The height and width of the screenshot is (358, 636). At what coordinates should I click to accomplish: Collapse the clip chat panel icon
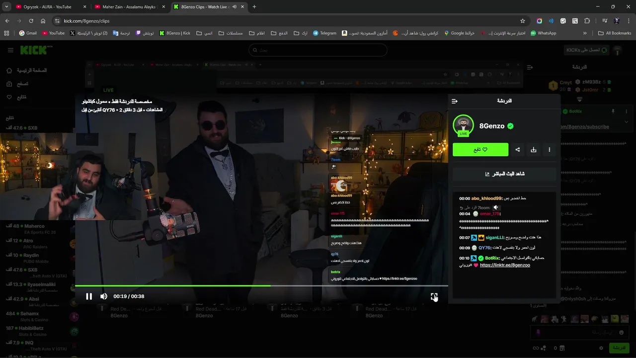(x=455, y=101)
